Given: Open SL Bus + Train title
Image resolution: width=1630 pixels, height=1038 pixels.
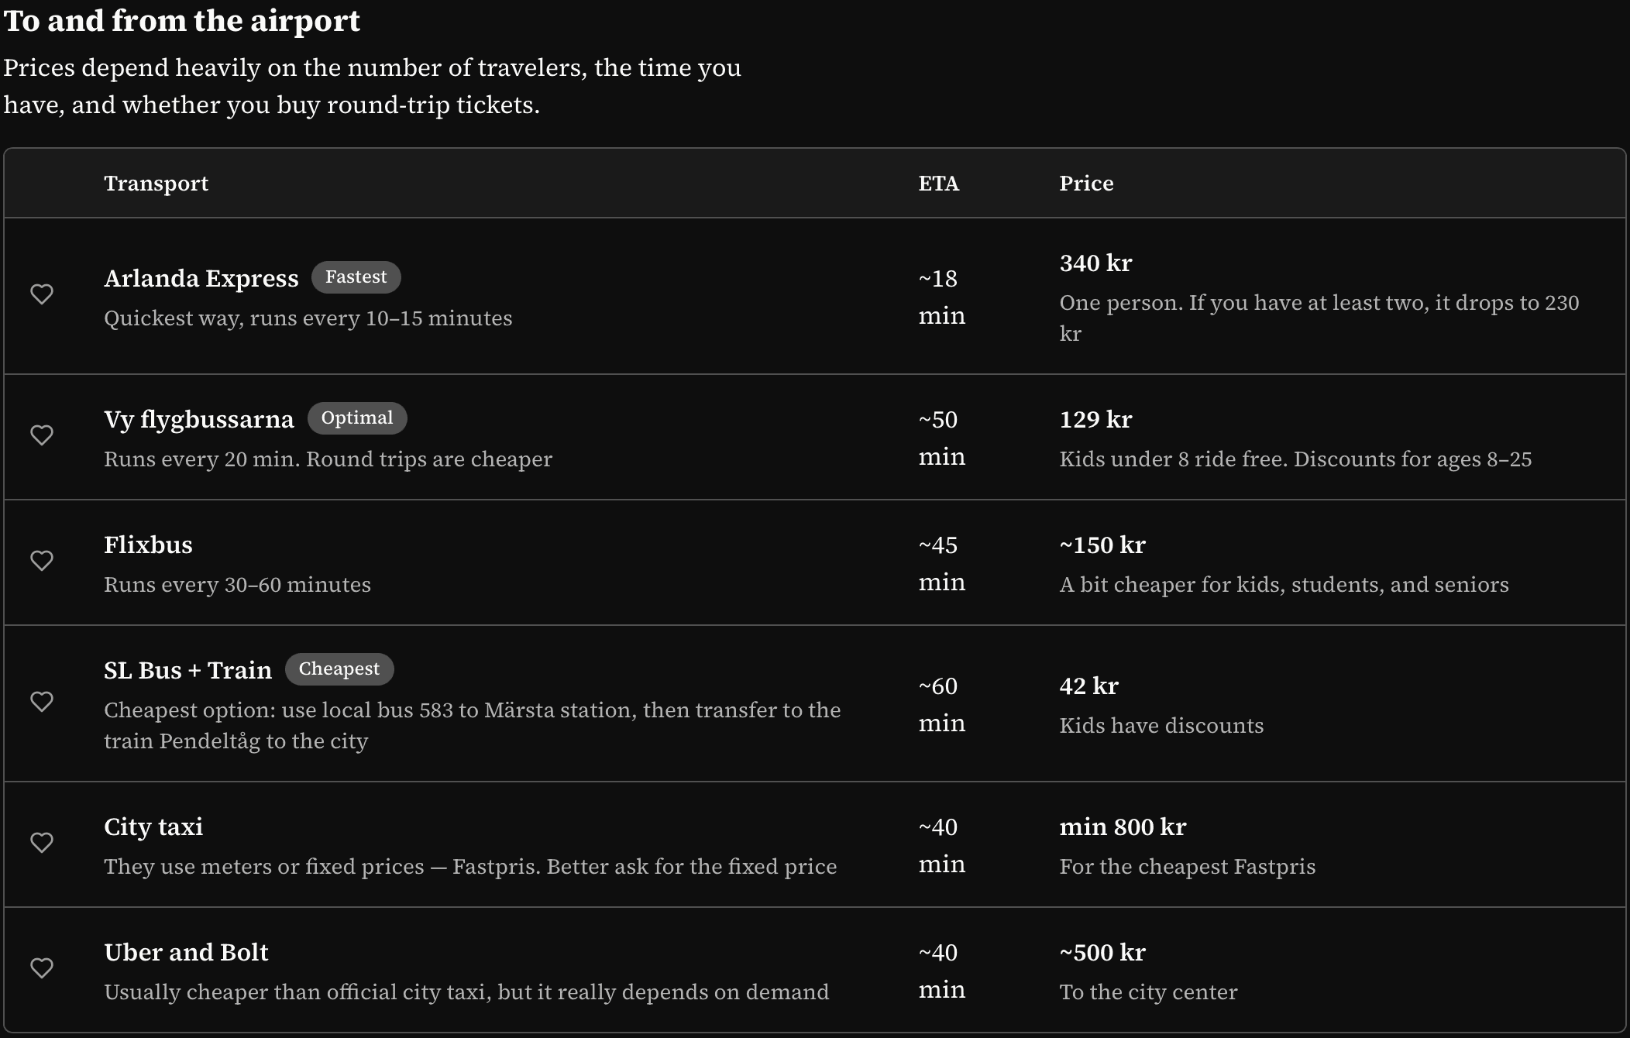Looking at the screenshot, I should coord(187,671).
